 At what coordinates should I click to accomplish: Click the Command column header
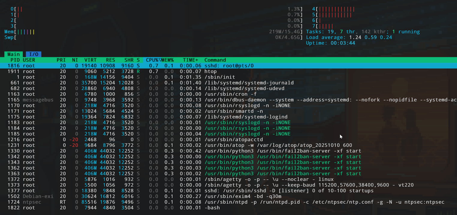[215, 60]
